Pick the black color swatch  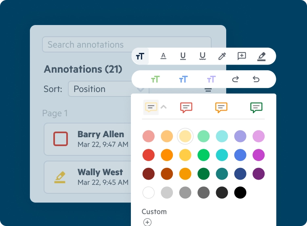coord(240,193)
